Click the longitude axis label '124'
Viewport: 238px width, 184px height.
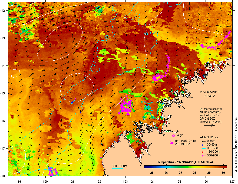pyautogui.click(x=152, y=181)
